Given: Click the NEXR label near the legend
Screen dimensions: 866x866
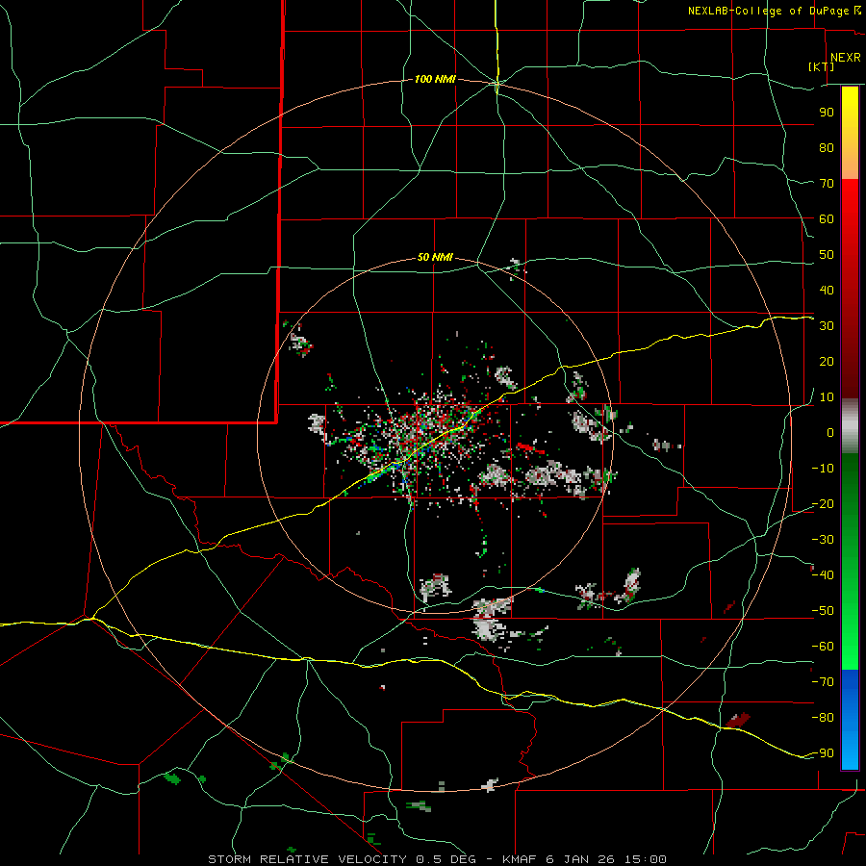Looking at the screenshot, I should pyautogui.click(x=845, y=58).
